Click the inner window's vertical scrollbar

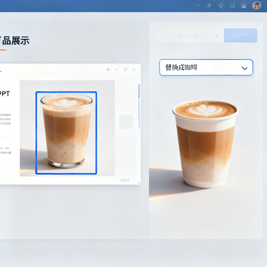tap(139, 106)
